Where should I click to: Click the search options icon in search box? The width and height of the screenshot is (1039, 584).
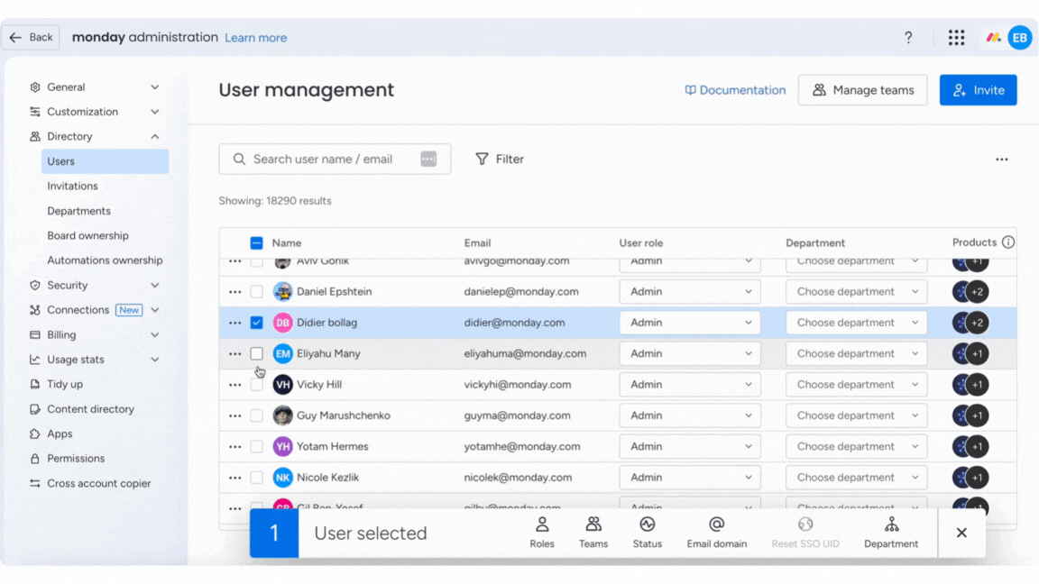point(428,159)
